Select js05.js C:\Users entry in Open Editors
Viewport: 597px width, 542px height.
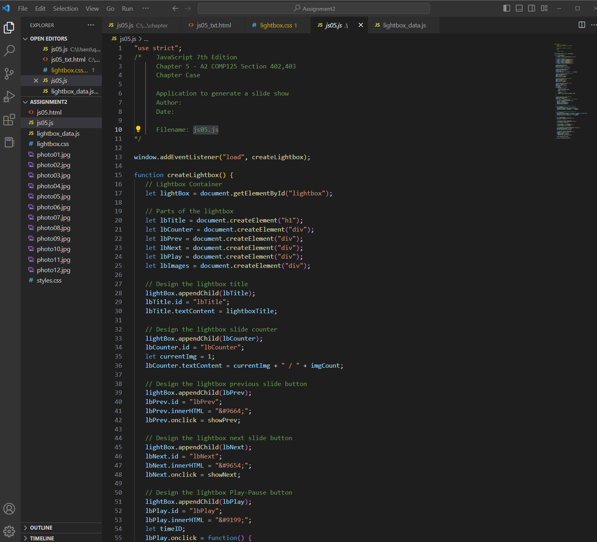pos(61,49)
